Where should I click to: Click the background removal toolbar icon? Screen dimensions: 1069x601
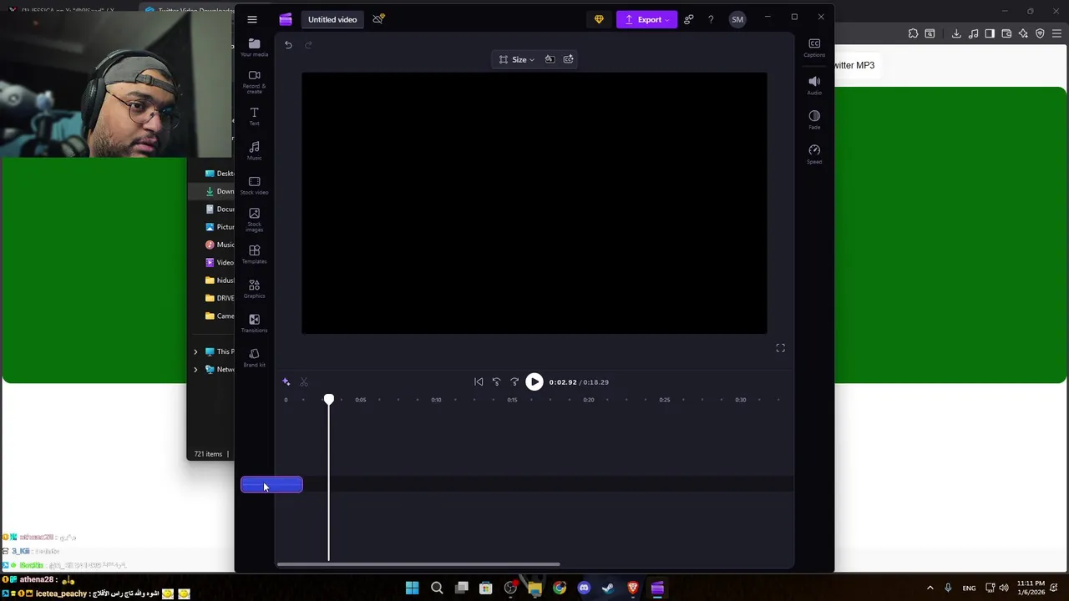[550, 59]
